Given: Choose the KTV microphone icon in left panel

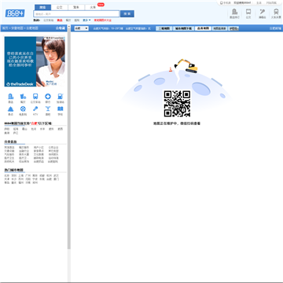Looking at the screenshot, I should click(35, 108).
